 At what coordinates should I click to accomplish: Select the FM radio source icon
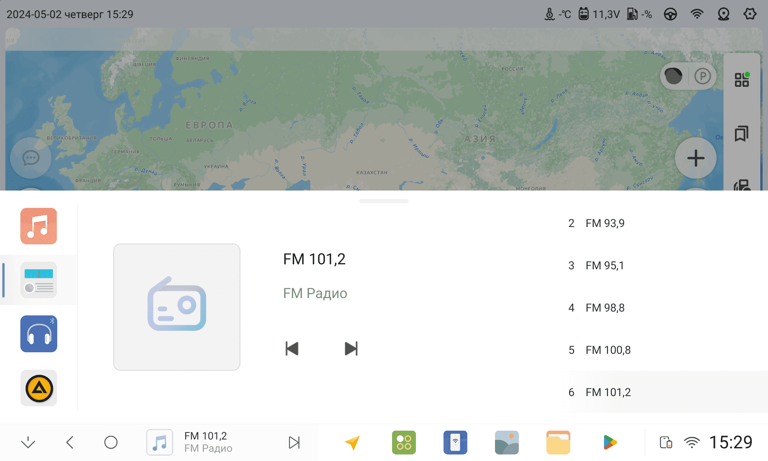pyautogui.click(x=38, y=280)
